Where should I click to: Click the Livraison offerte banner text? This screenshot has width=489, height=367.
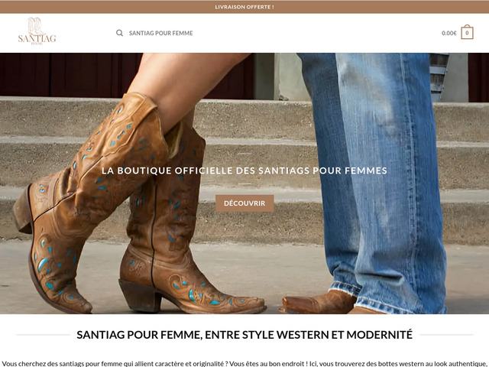[x=244, y=7]
